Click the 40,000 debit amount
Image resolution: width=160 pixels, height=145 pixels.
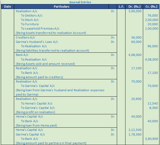[x=136, y=116]
